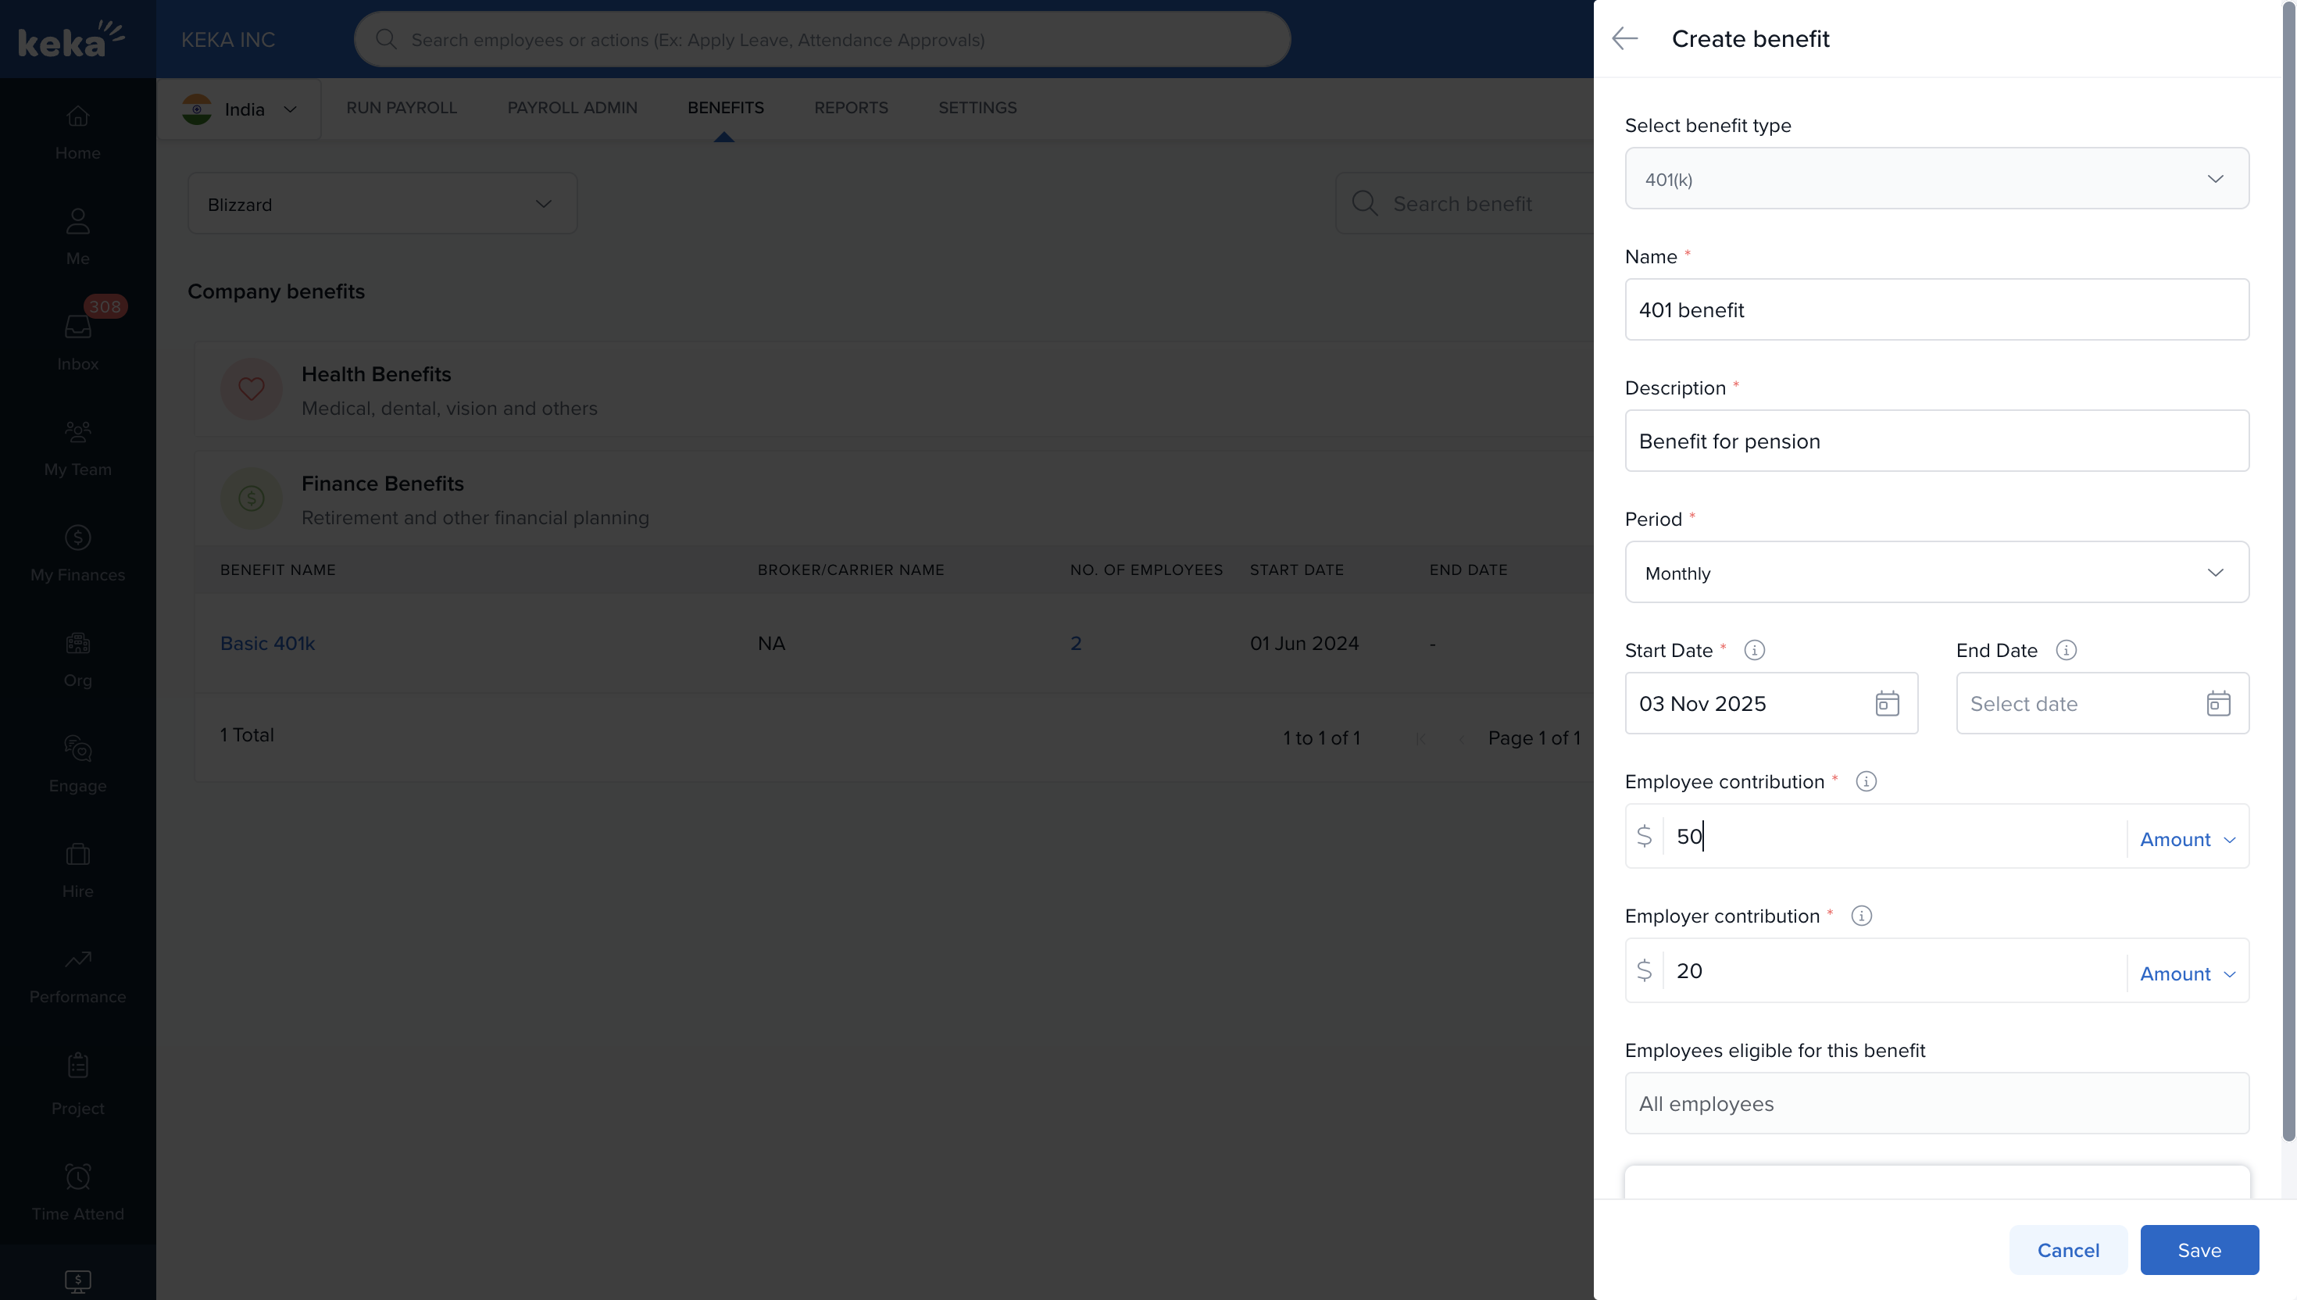Change Employee contribution Amount type dropdown
Image resolution: width=2297 pixels, height=1300 pixels.
(2186, 839)
